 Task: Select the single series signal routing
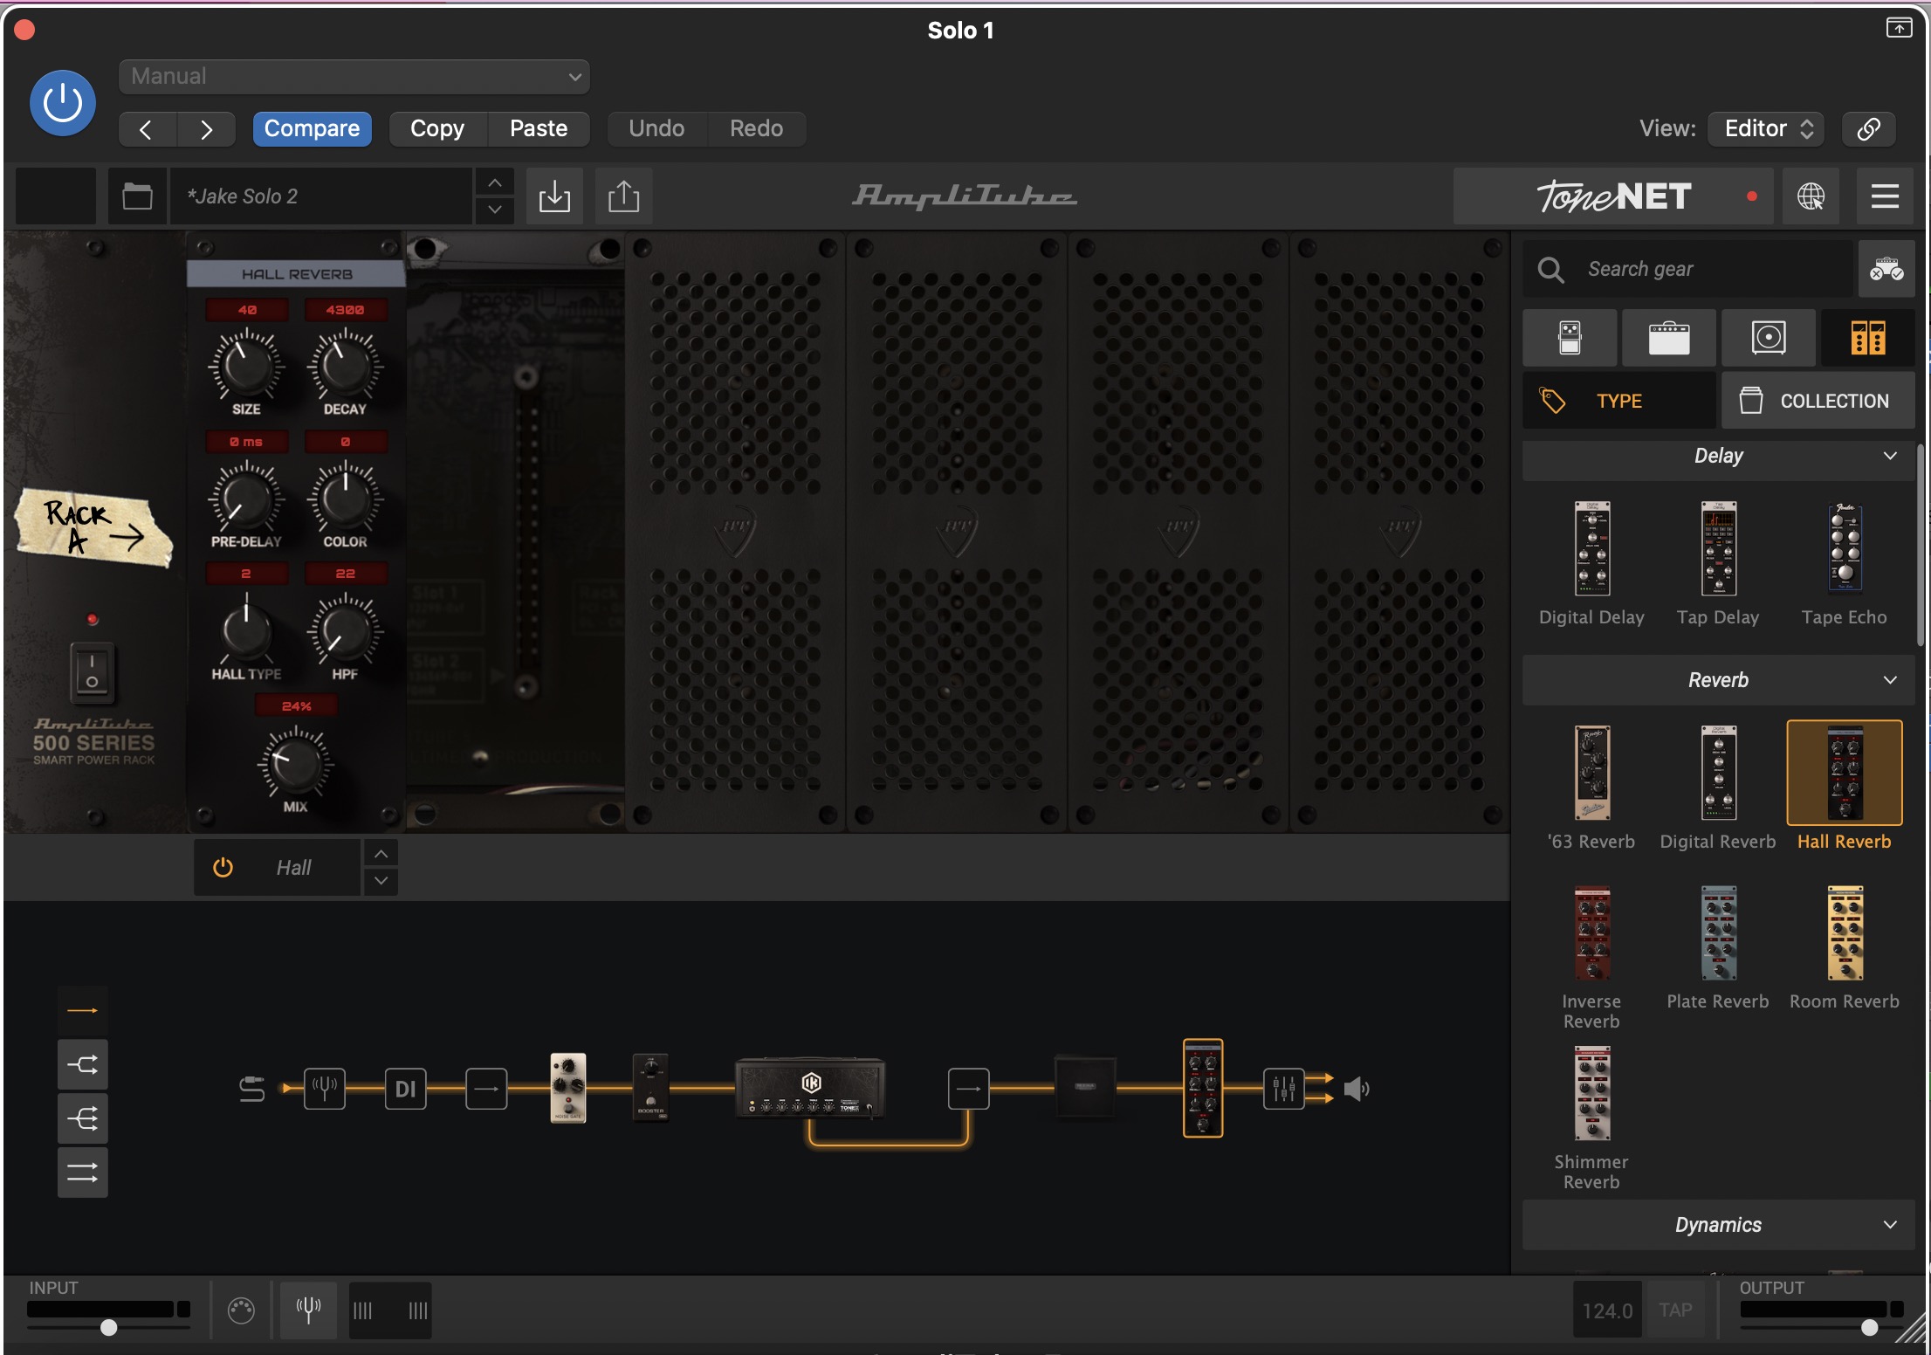point(83,1011)
